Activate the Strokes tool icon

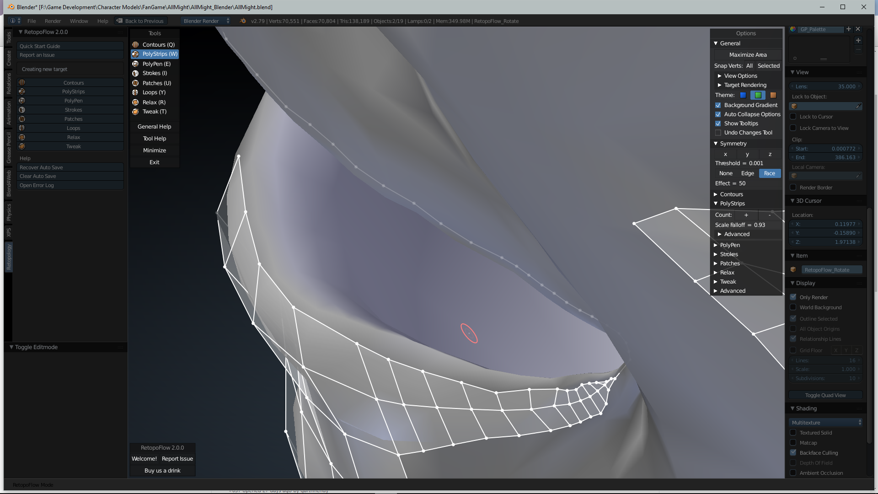coord(135,73)
